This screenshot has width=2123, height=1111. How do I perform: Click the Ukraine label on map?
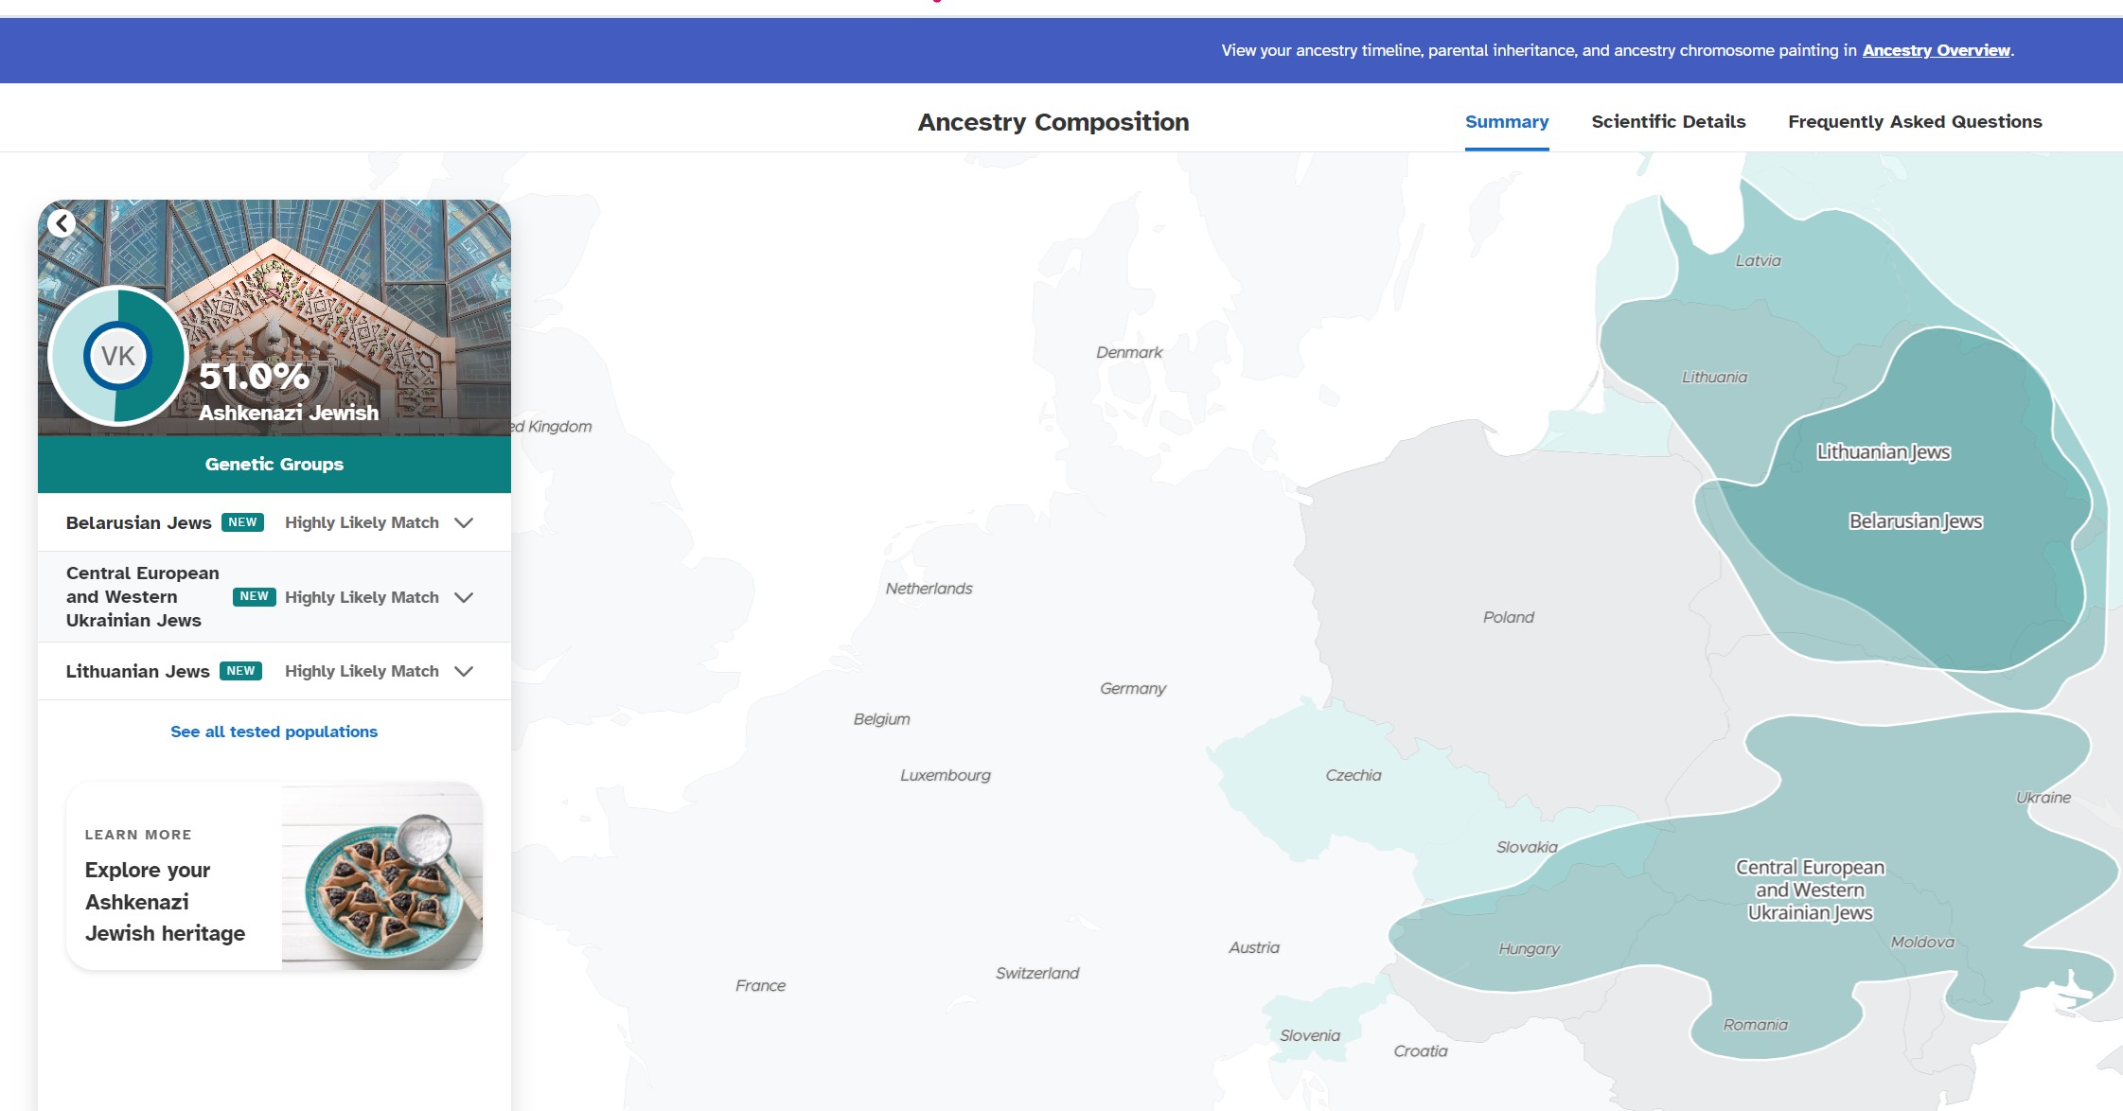2043,798
